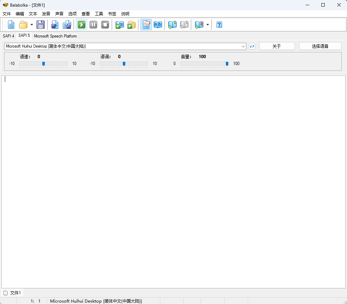Open the 说明 menu
The height and width of the screenshot is (304, 347).
click(125, 14)
